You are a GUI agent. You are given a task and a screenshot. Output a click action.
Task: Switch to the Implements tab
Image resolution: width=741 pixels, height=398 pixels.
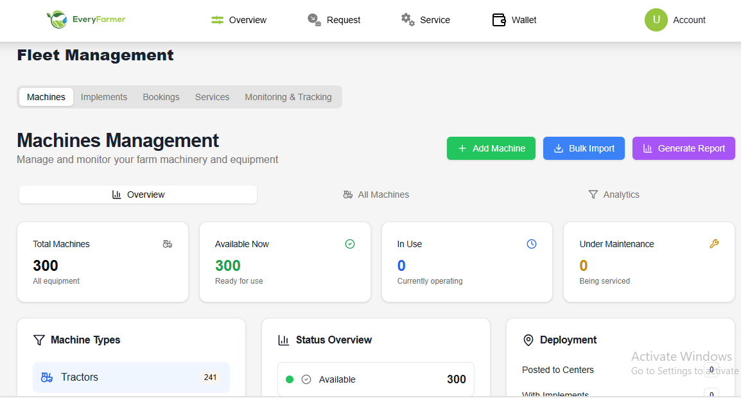click(x=104, y=97)
